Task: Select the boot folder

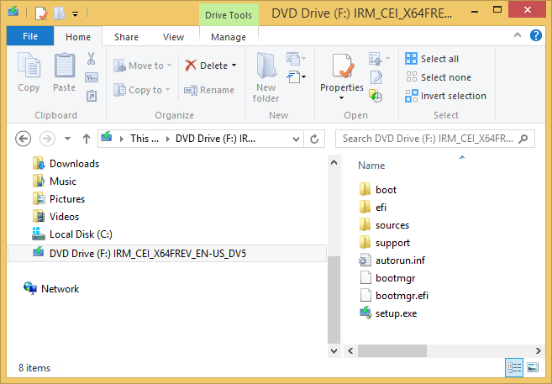Action: (x=378, y=190)
